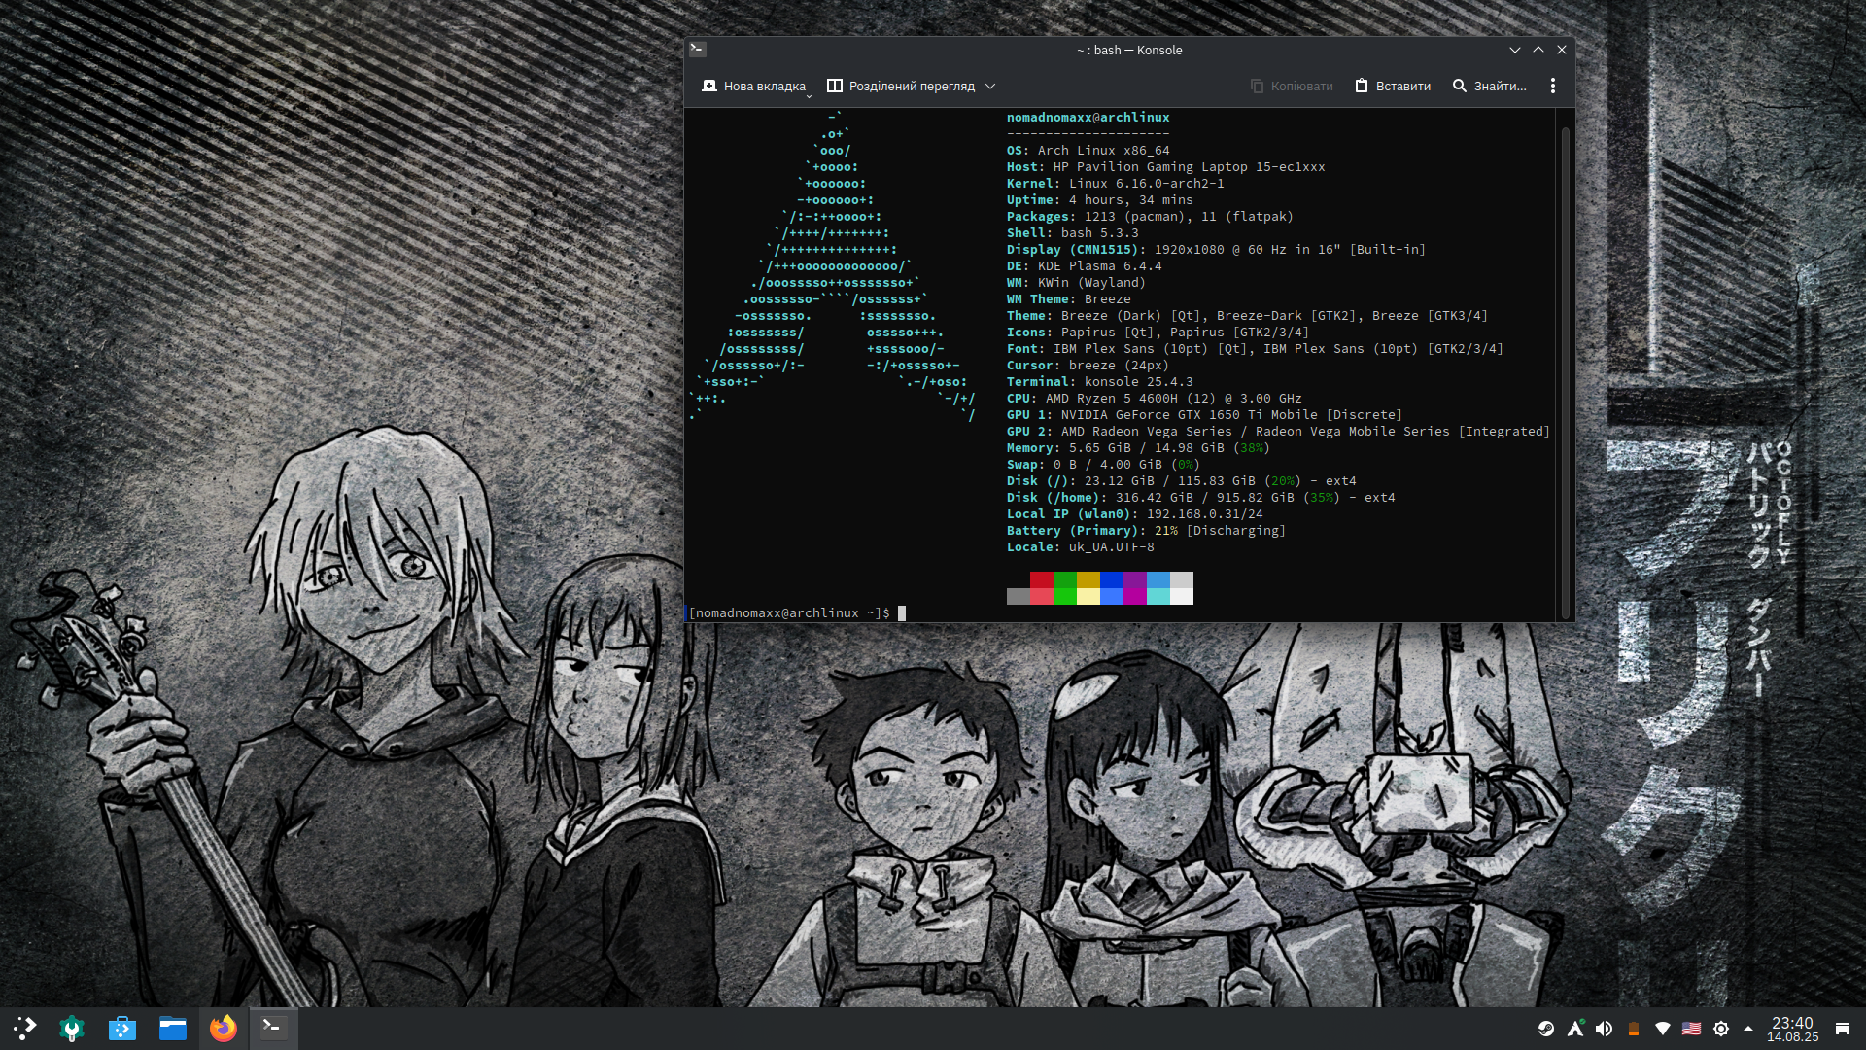Switch keyboard layout via US flag

pyautogui.click(x=1692, y=1029)
